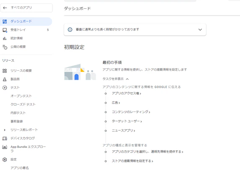
Task: Click the テスト play-circle icon
Action: pyautogui.click(x=5, y=88)
